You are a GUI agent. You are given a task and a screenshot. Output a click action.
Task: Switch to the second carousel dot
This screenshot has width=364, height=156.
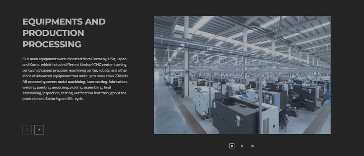(x=242, y=146)
